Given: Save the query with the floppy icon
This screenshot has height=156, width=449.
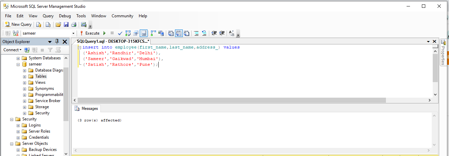Looking at the screenshot, I should pyautogui.click(x=66, y=24).
